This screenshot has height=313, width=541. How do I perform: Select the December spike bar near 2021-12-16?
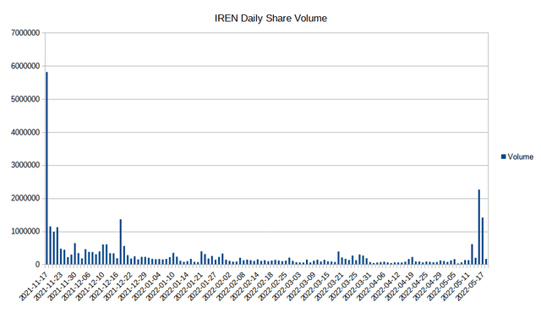(x=120, y=242)
